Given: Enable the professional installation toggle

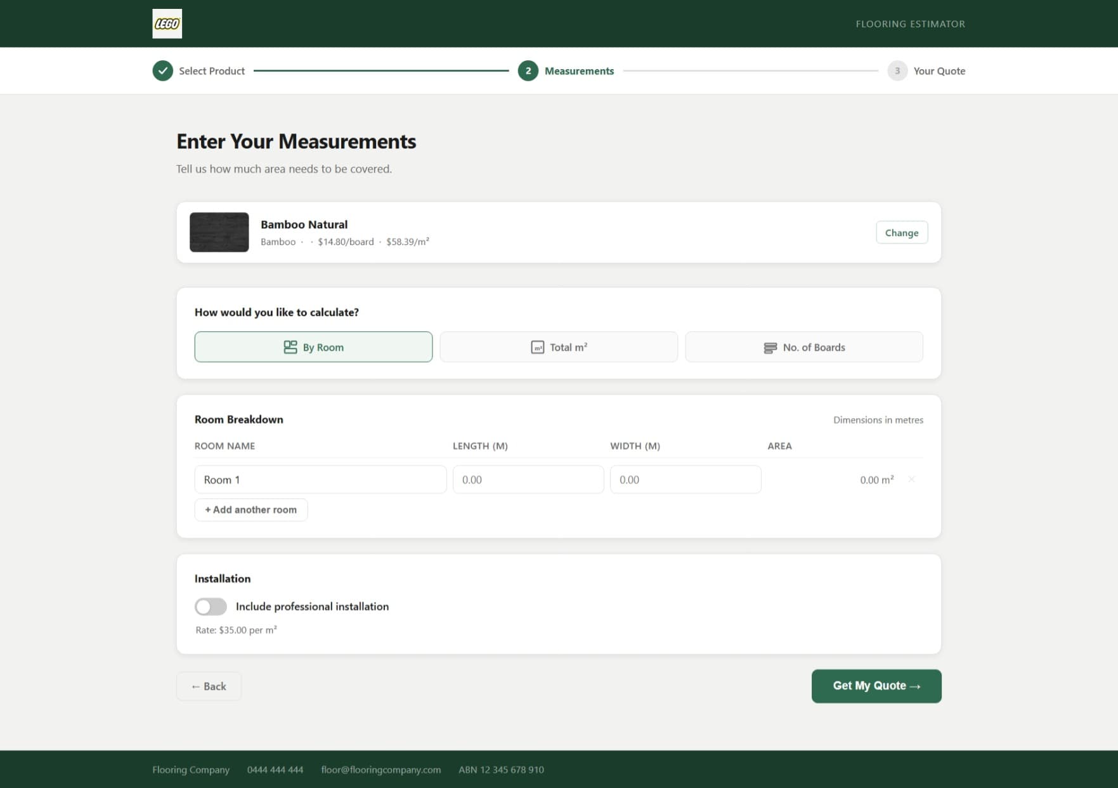Looking at the screenshot, I should [210, 607].
